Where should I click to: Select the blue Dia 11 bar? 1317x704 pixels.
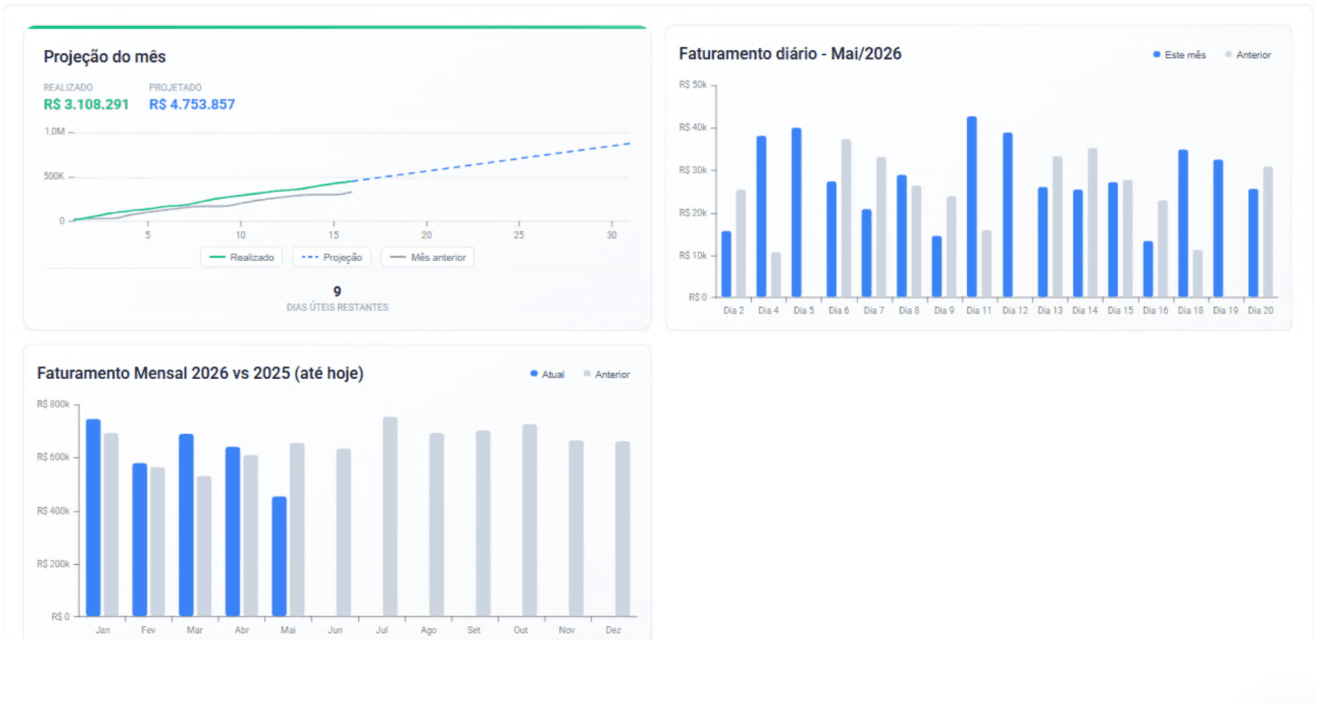pos(972,206)
